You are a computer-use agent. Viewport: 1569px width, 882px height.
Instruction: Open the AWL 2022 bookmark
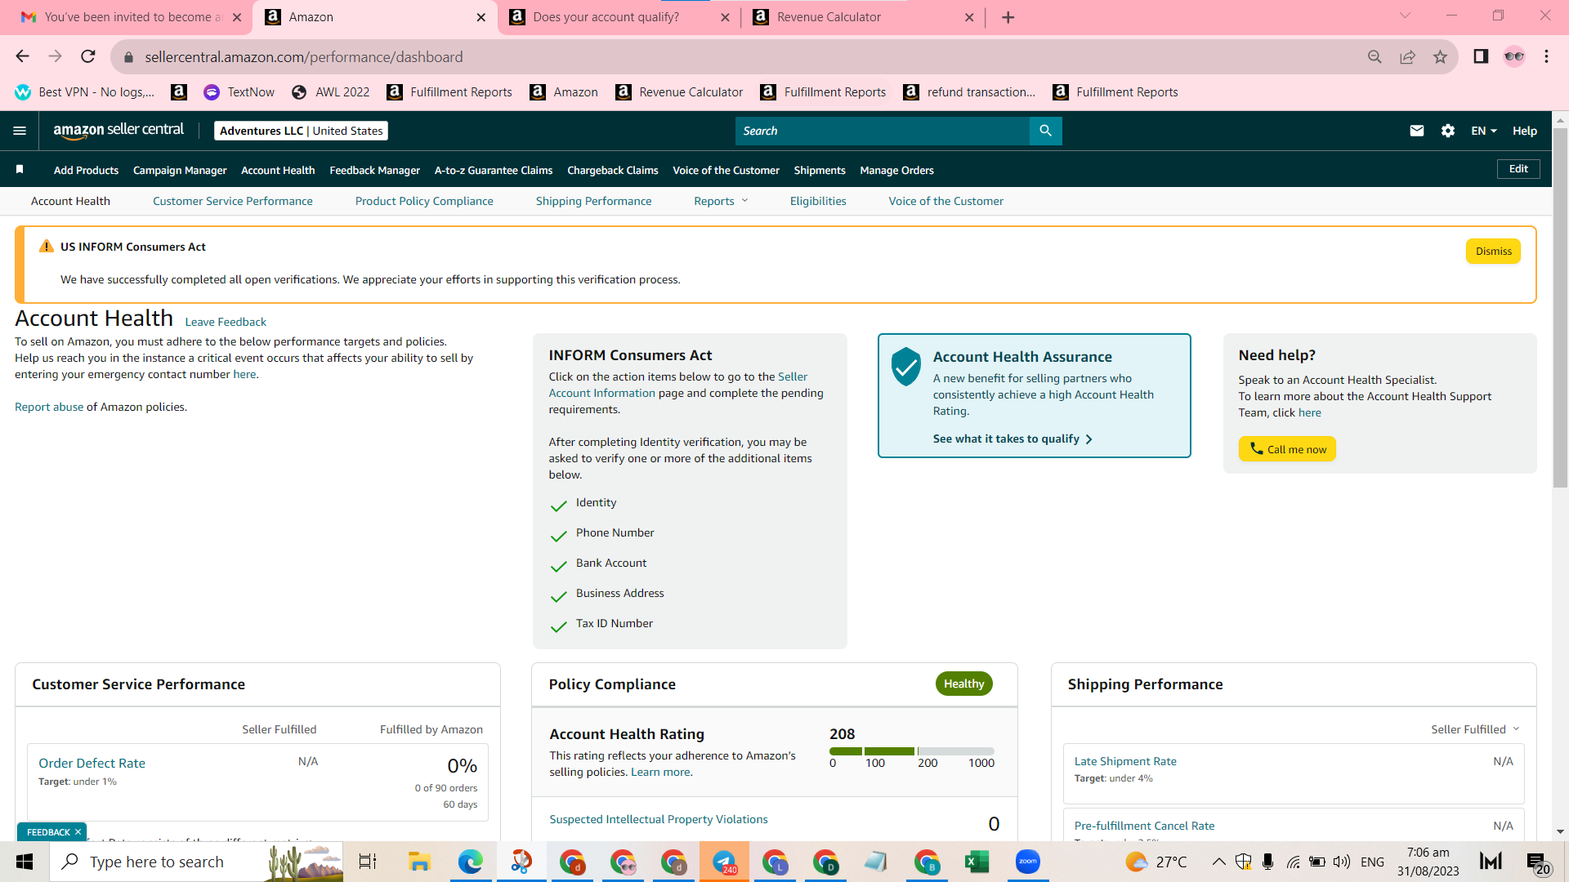331,92
